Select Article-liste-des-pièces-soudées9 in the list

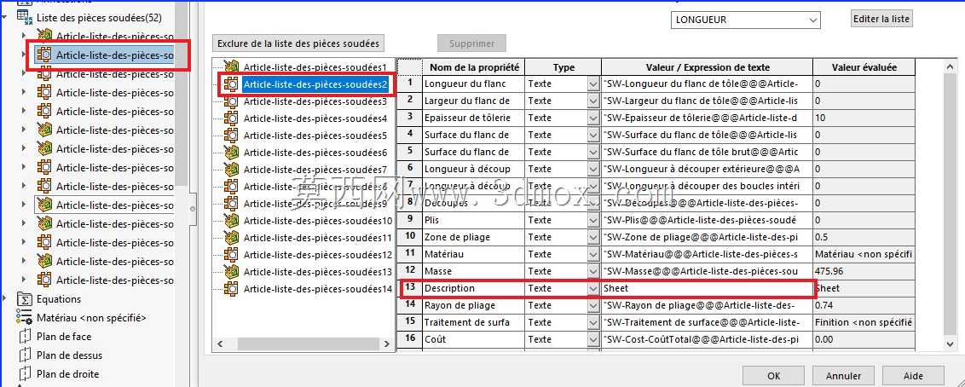pos(315,204)
